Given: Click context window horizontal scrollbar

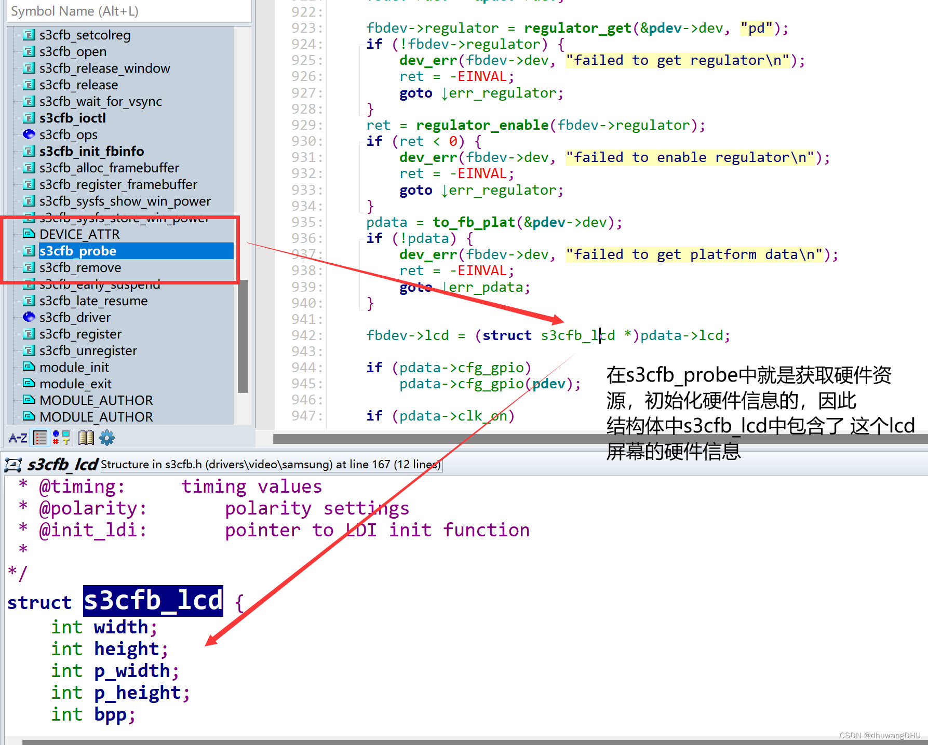Looking at the screenshot, I should click(475, 742).
